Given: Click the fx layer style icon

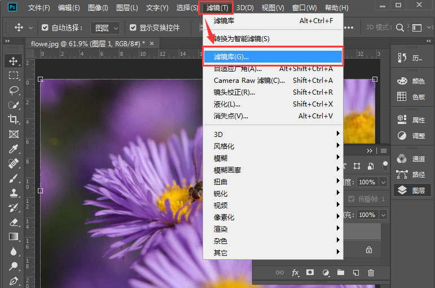Looking at the screenshot, I should 295,273.
